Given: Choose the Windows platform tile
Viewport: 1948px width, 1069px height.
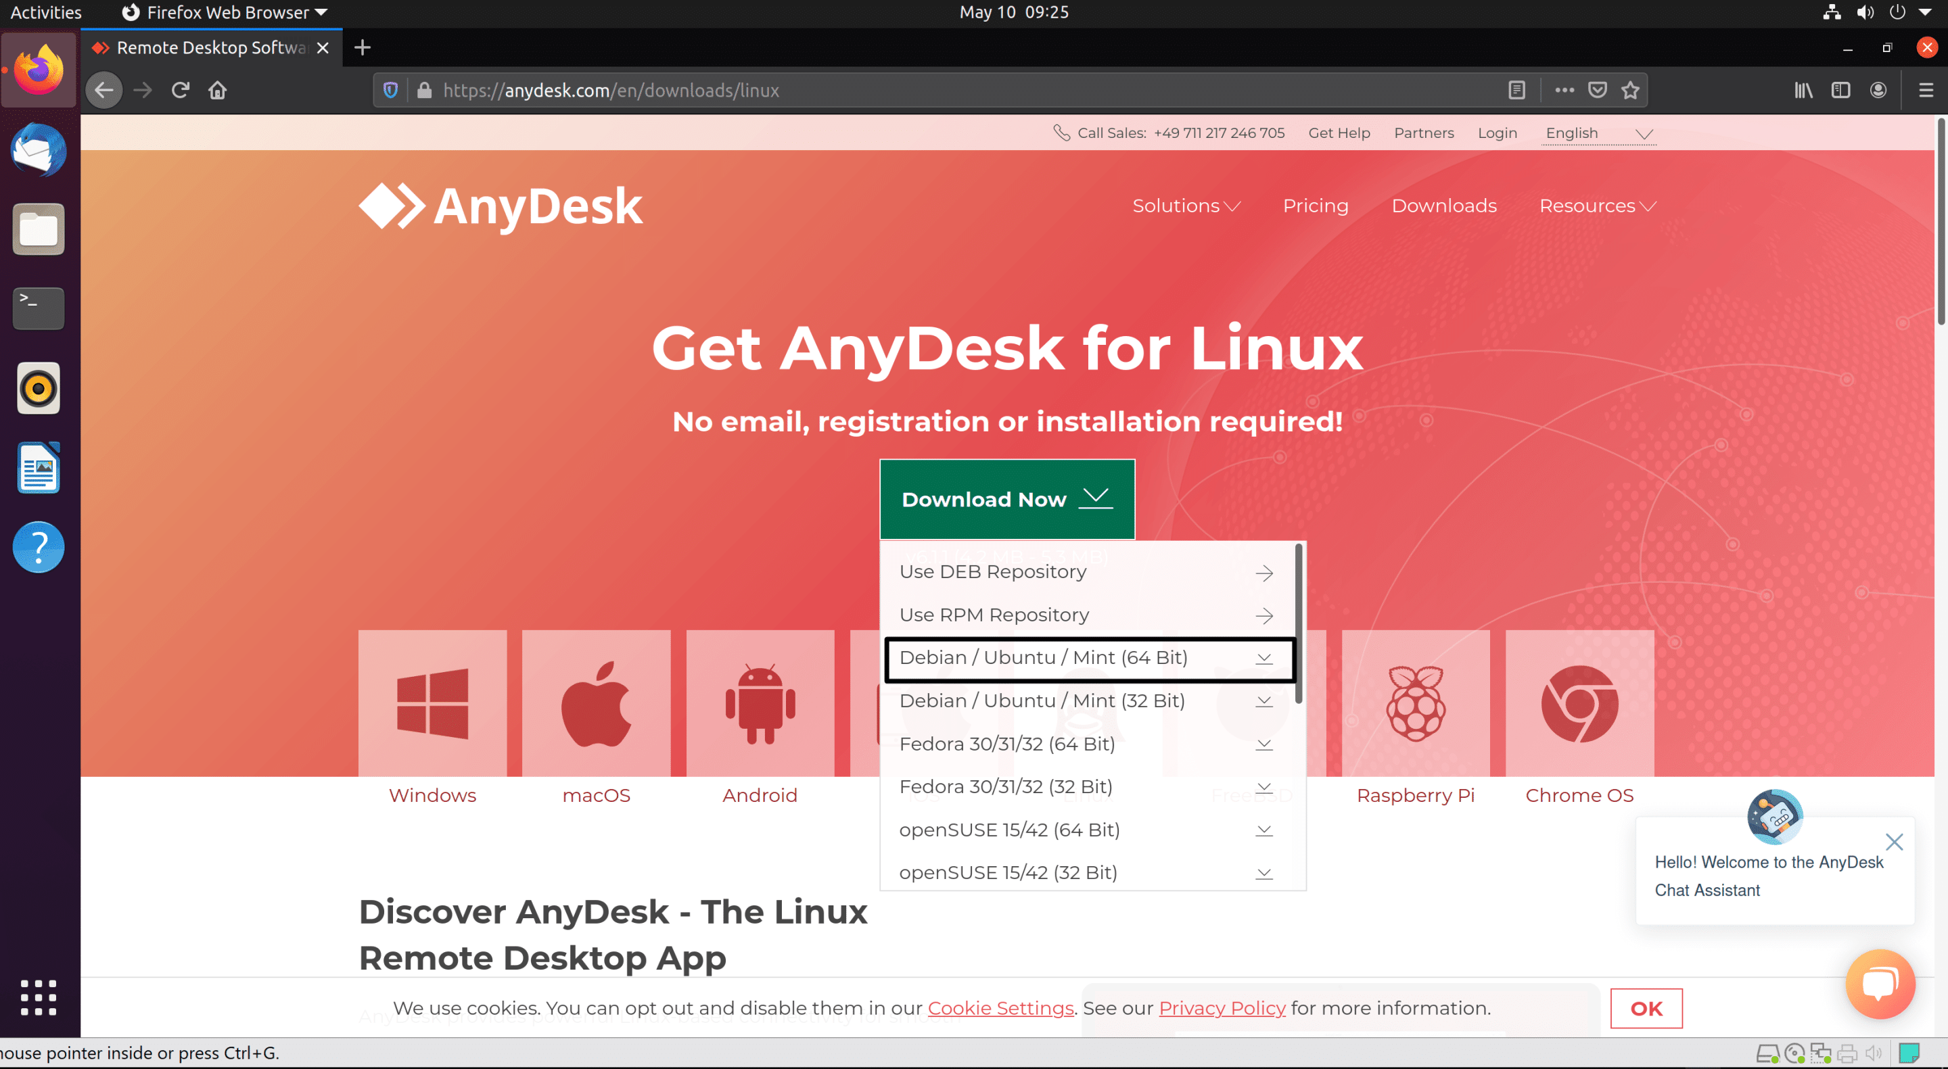Looking at the screenshot, I should 432,703.
